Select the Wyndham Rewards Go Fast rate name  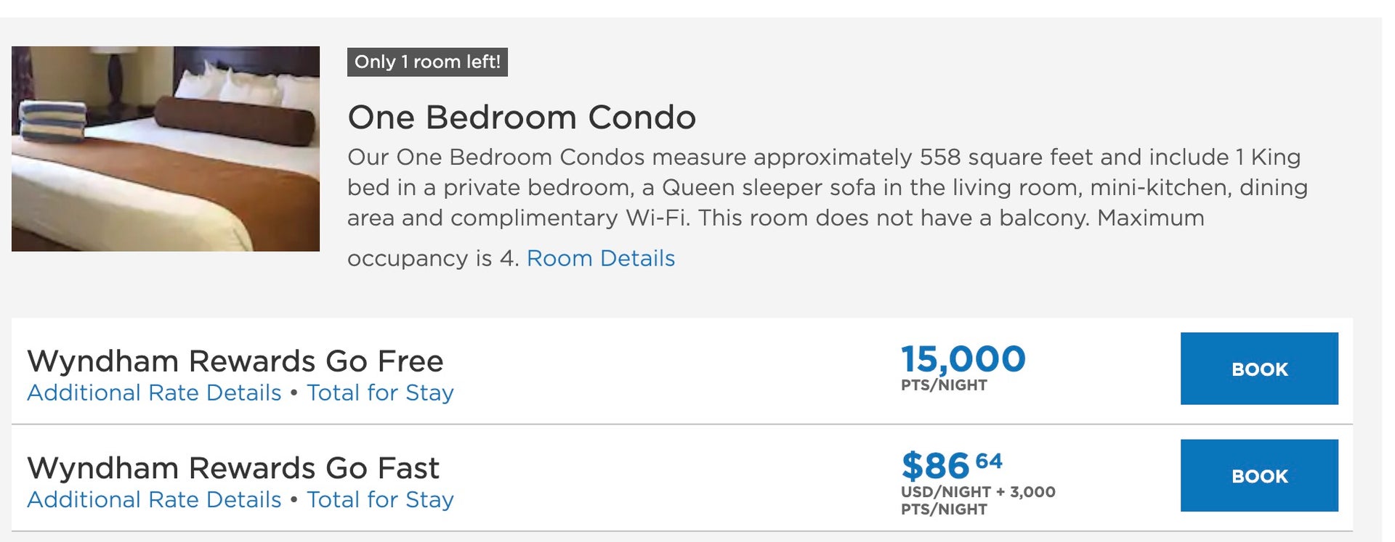tap(232, 467)
